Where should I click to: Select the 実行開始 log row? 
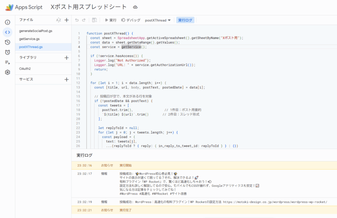coord(204,166)
